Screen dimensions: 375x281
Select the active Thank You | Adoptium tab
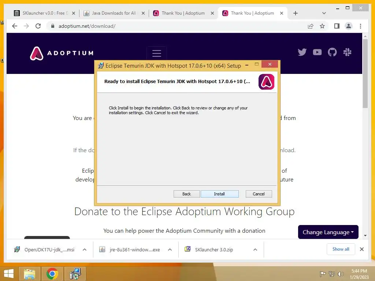click(252, 13)
